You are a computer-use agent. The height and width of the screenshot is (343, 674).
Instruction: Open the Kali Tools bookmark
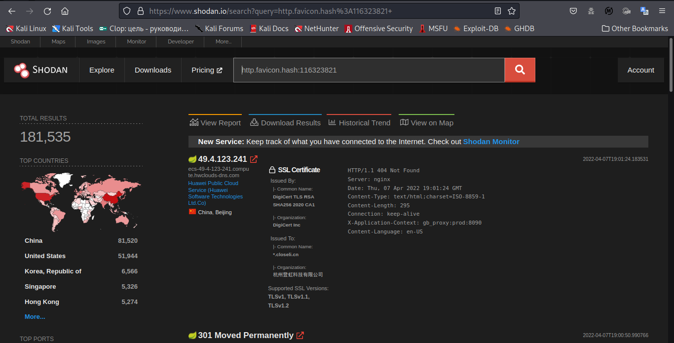(73, 29)
